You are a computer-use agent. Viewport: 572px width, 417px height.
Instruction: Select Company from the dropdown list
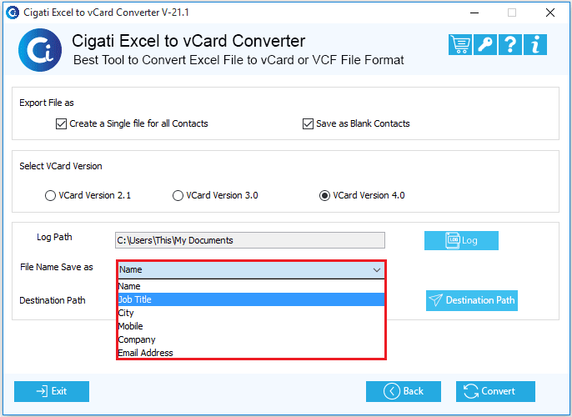(x=251, y=339)
